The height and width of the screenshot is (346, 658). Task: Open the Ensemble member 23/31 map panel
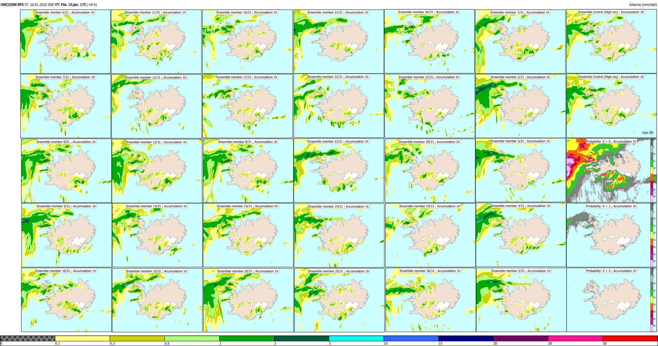click(339, 171)
